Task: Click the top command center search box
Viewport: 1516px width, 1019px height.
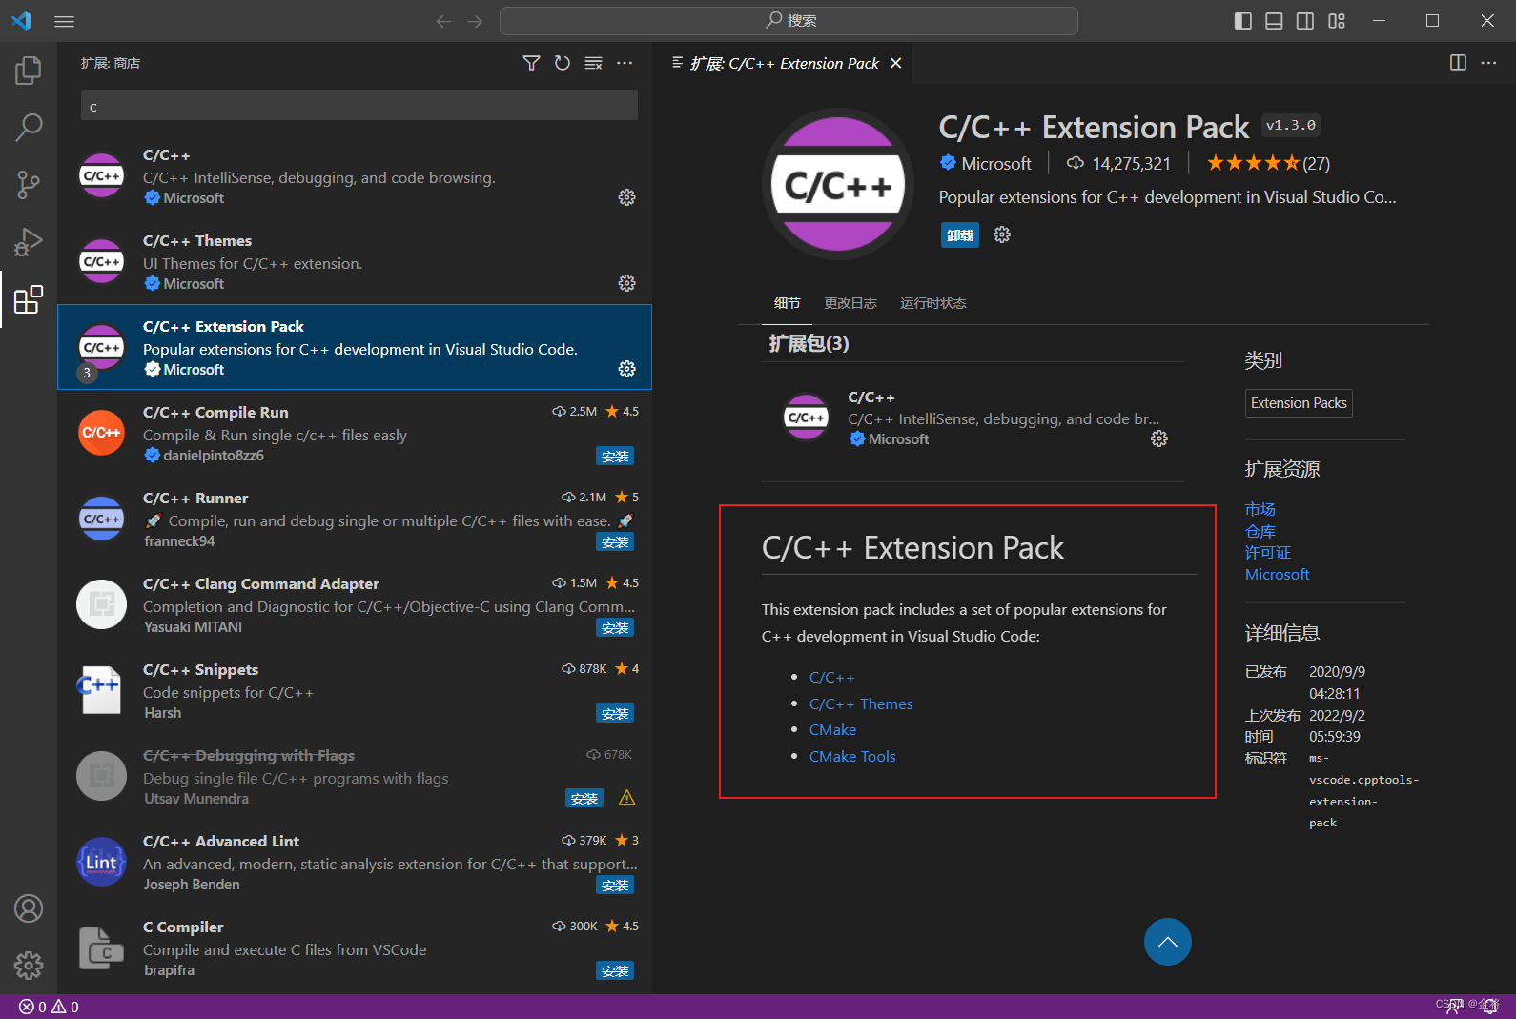Action: [x=789, y=21]
